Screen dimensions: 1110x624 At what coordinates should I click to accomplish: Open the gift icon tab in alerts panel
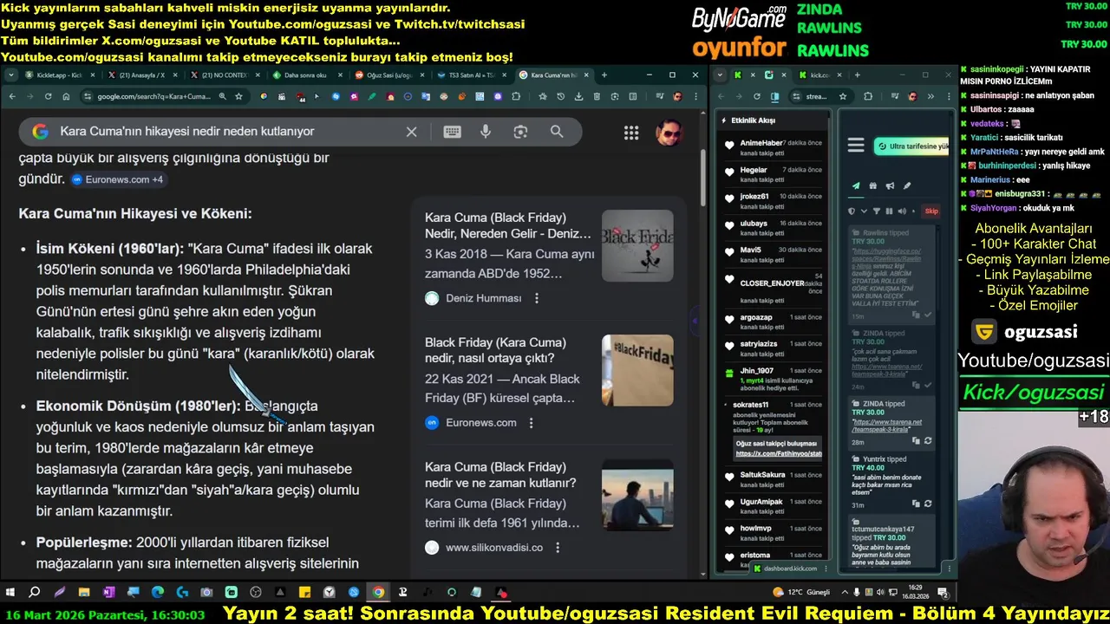pyautogui.click(x=872, y=185)
